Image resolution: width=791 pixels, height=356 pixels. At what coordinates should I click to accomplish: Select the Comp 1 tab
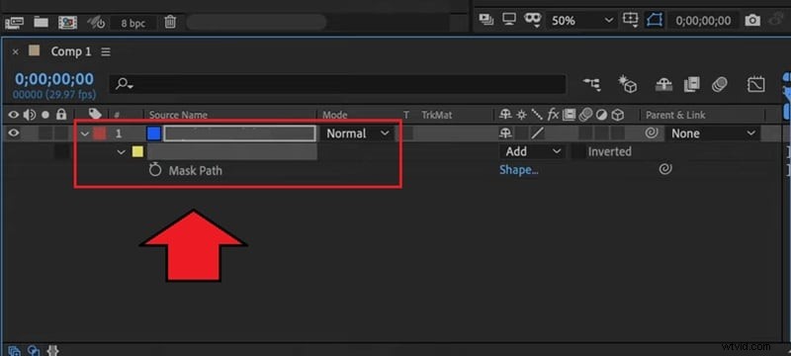(x=70, y=51)
